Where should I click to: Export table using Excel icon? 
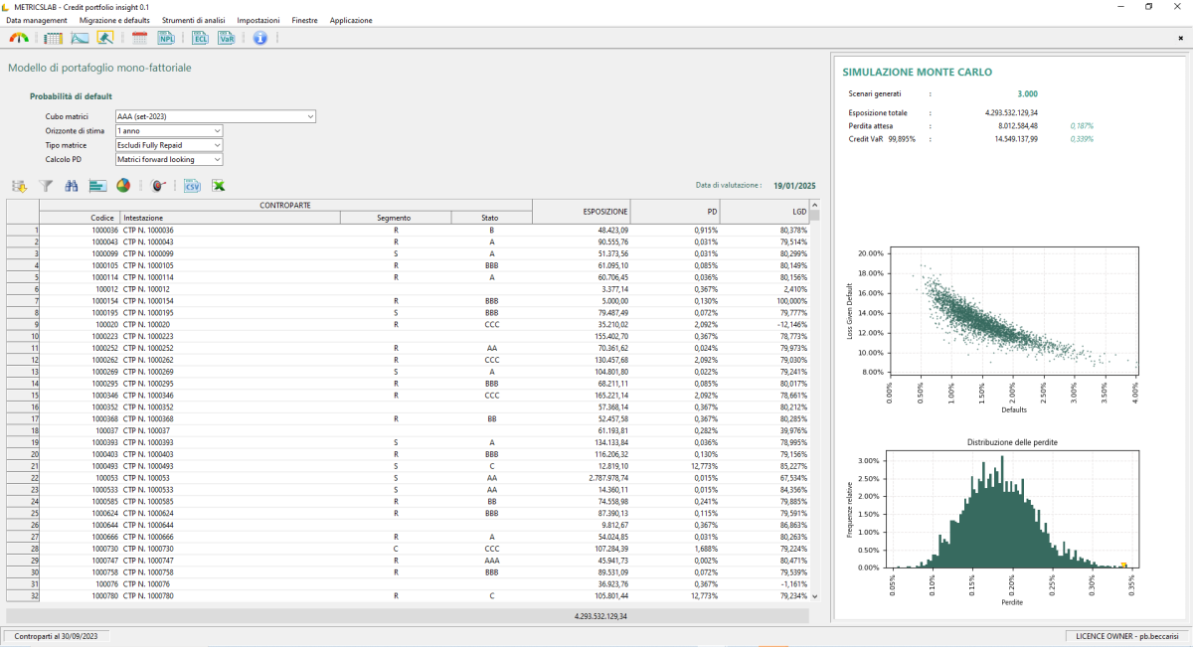coord(218,185)
